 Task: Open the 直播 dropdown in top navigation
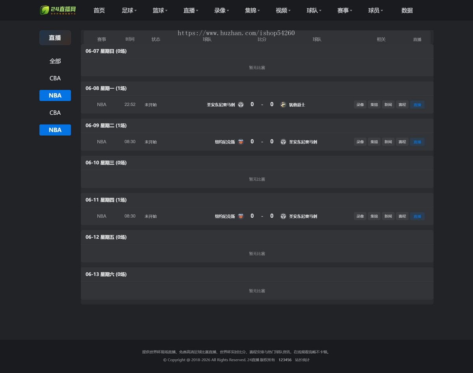click(191, 10)
